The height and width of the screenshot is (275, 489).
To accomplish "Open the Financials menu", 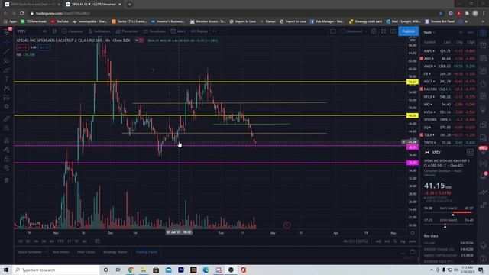I will tap(127, 31).
